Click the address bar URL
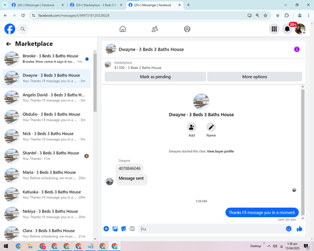 tap(73, 16)
